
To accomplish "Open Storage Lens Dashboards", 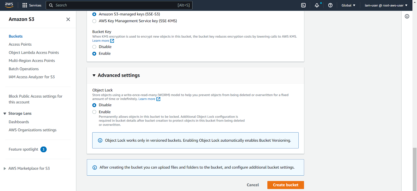I will [19, 122].
